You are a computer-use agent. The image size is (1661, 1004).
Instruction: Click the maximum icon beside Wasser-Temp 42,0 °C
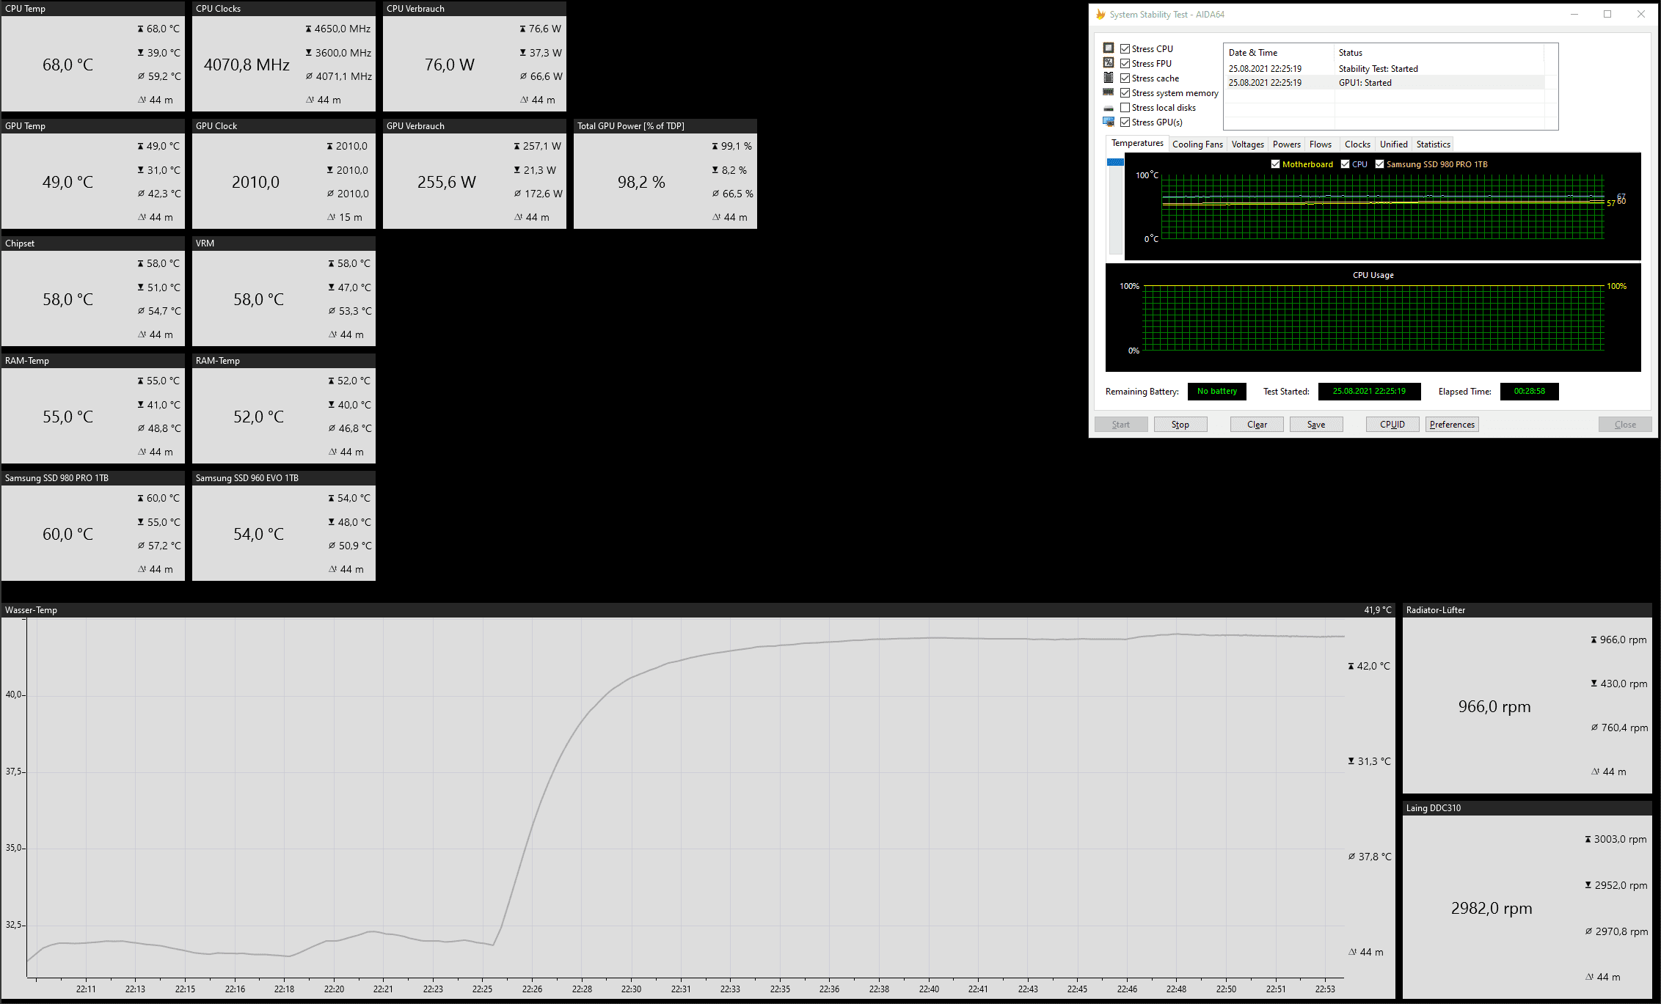[x=1351, y=666]
